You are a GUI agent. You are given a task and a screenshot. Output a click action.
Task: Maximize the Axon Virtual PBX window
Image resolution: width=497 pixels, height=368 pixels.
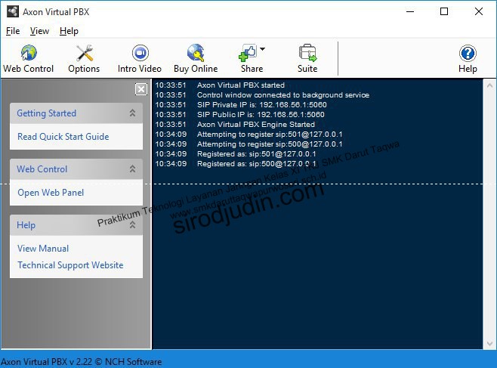click(x=444, y=12)
